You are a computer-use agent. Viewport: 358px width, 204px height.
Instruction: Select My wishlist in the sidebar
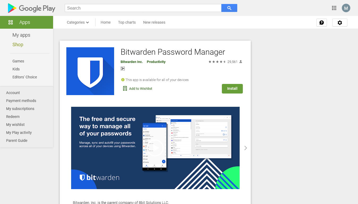coord(15,125)
